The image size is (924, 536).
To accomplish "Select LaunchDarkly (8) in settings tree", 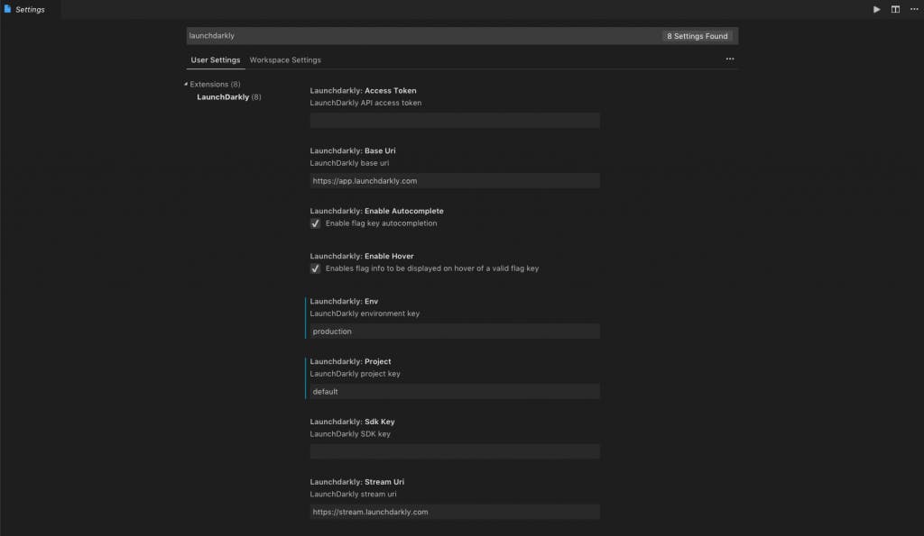I will tap(228, 97).
